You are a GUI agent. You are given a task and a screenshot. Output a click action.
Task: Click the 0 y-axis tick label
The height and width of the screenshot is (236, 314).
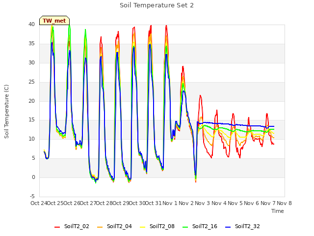33,177
